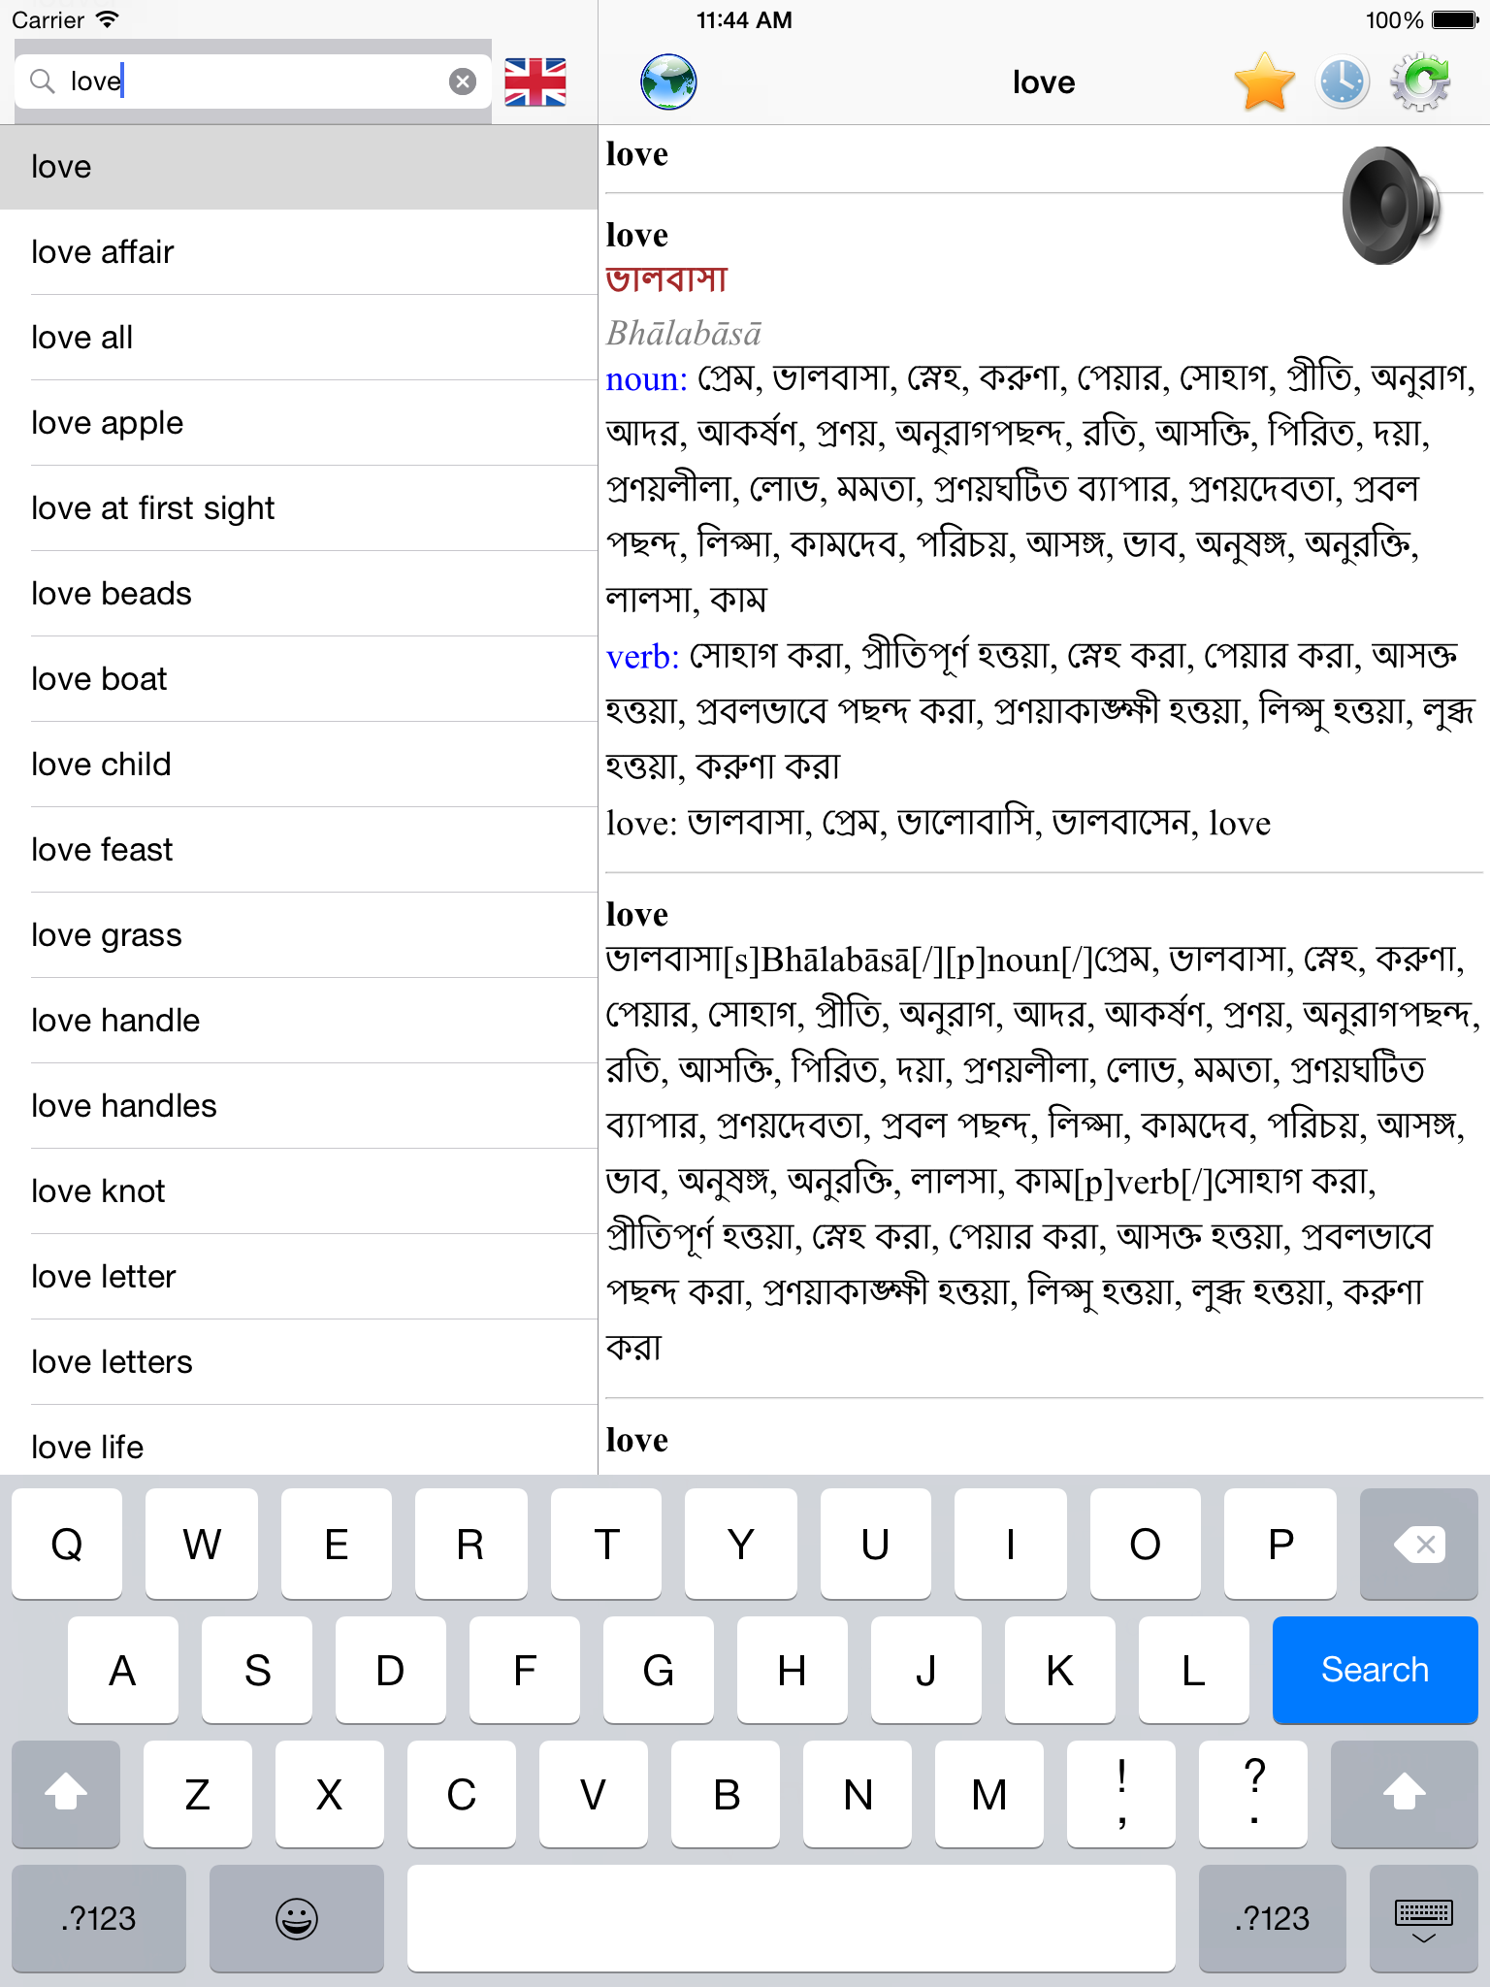Select 'love letters' entry
1490x1987 pixels.
coord(299,1362)
